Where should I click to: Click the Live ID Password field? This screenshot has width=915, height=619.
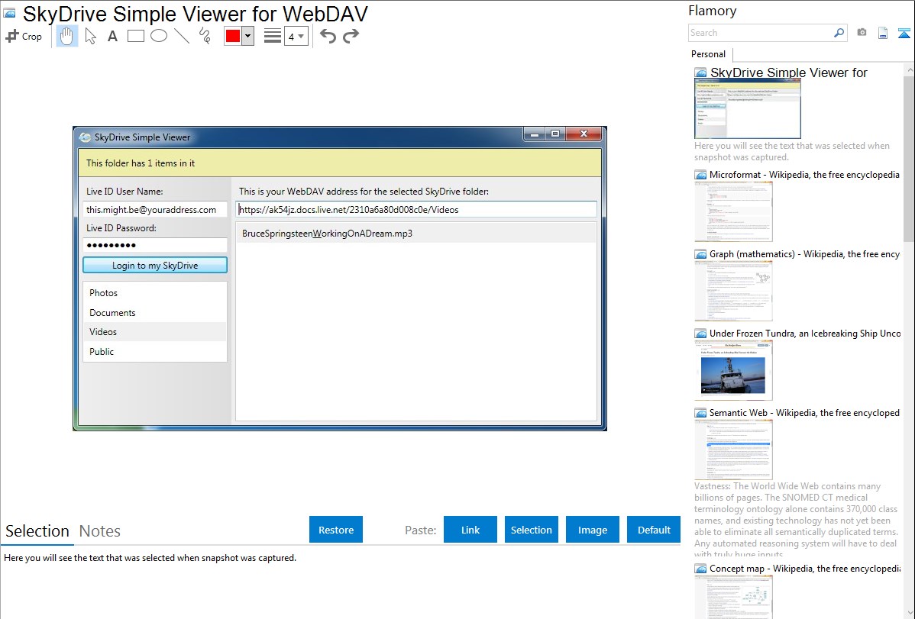(154, 245)
